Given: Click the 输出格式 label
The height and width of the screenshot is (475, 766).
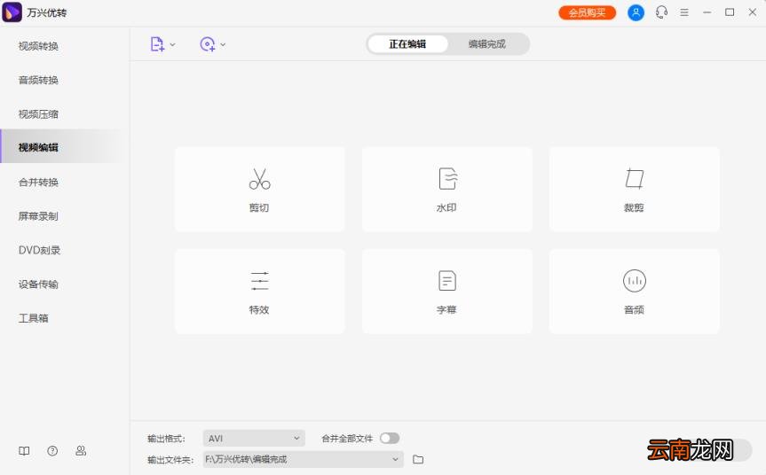Looking at the screenshot, I should click(167, 439).
